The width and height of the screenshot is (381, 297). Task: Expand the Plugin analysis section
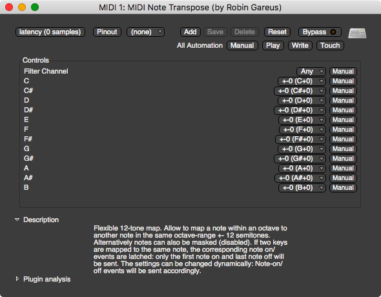(17, 279)
